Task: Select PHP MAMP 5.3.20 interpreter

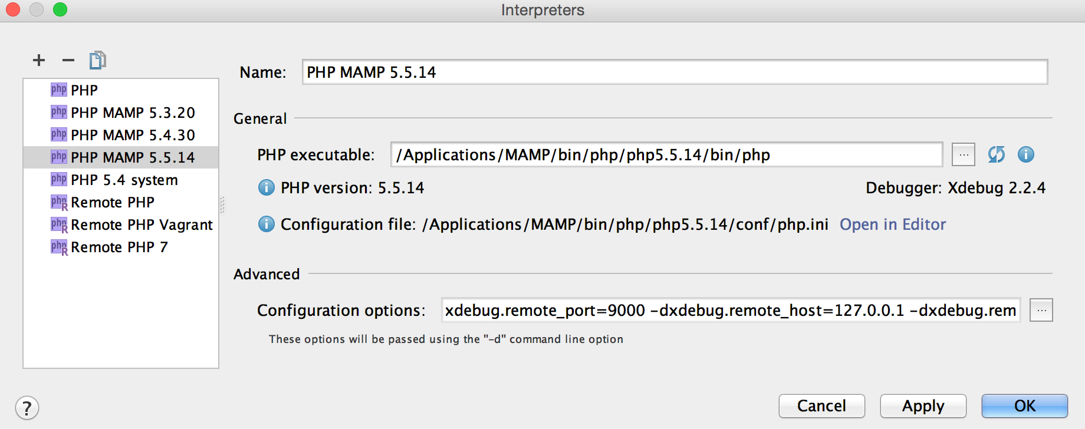Action: click(121, 113)
